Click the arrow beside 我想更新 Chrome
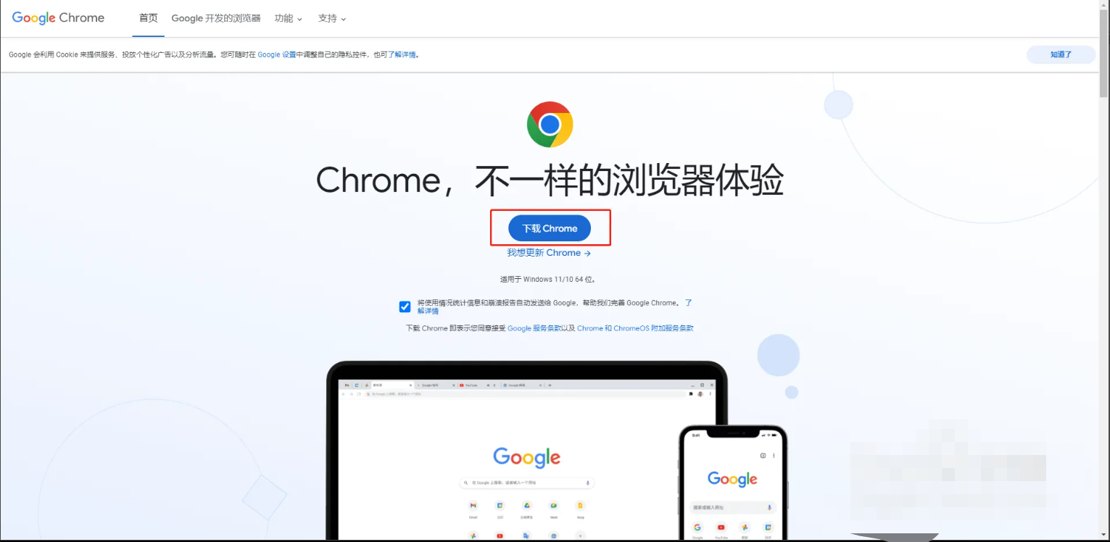This screenshot has height=542, width=1110. [x=587, y=253]
